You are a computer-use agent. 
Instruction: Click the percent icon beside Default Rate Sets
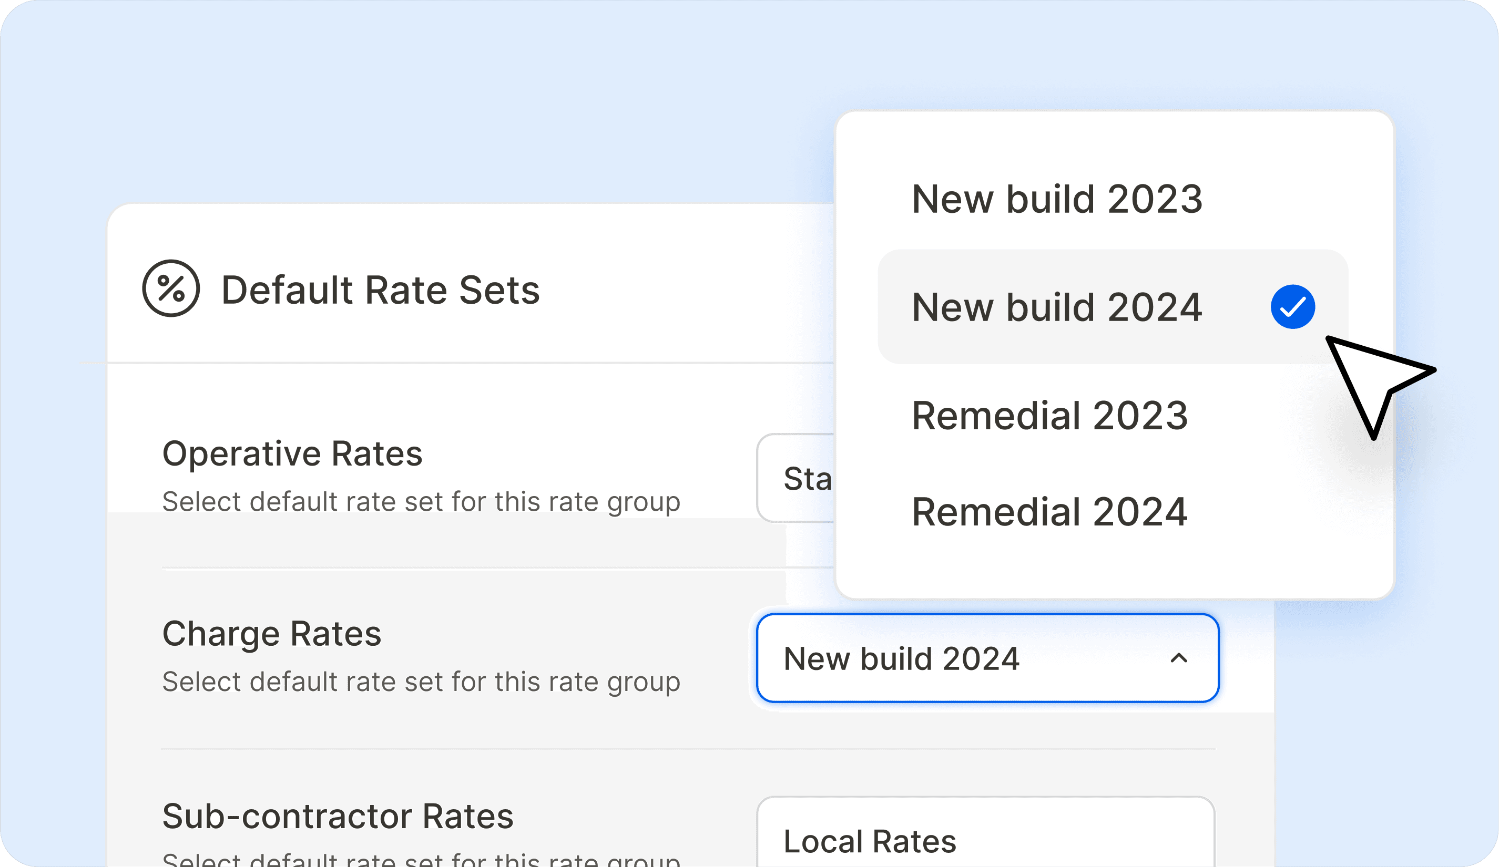[171, 288]
